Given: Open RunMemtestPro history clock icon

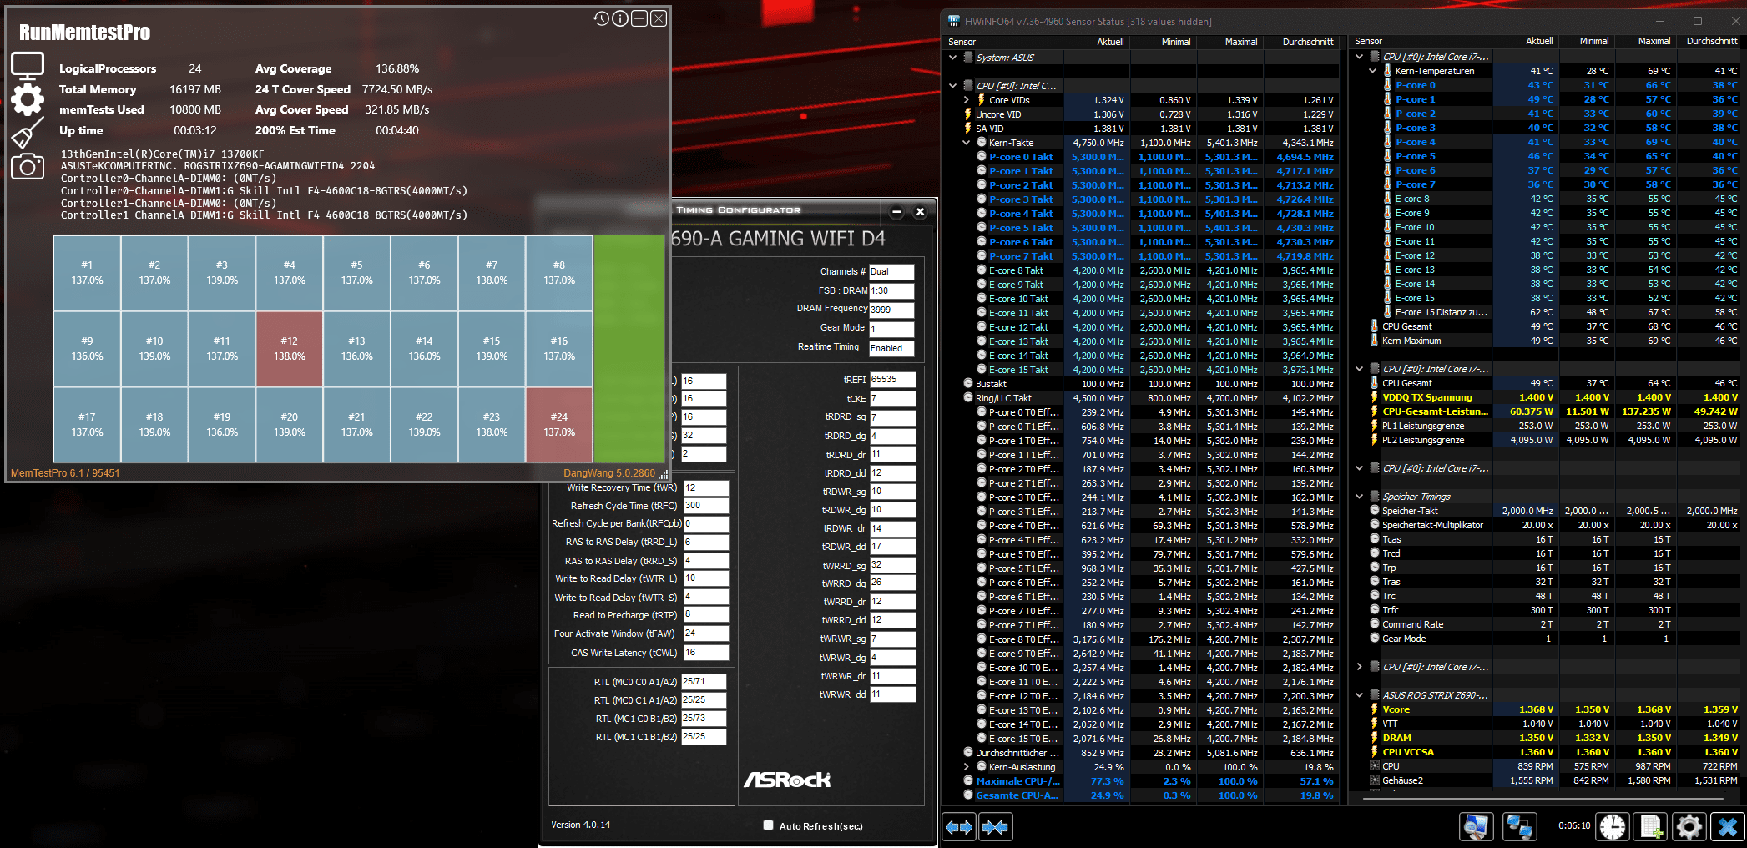Looking at the screenshot, I should [x=601, y=18].
